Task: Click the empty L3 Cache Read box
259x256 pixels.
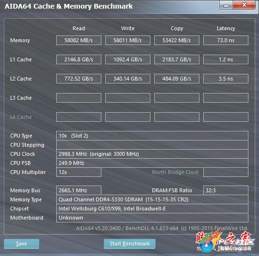Action: point(79,98)
